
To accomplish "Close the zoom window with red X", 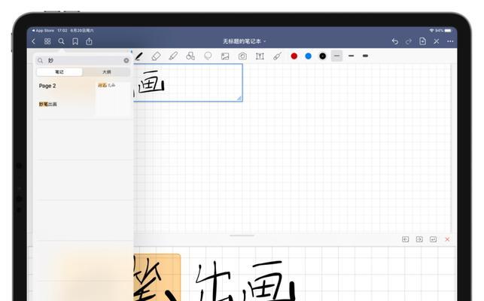I will tap(447, 239).
